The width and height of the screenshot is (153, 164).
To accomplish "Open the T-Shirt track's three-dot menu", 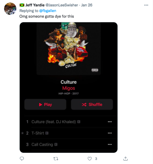I will pyautogui.click(x=110, y=133).
